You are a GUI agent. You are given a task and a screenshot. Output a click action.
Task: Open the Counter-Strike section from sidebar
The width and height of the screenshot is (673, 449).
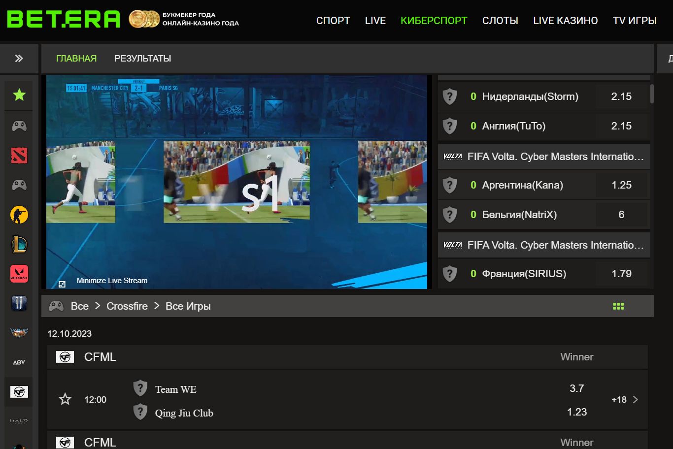19,215
